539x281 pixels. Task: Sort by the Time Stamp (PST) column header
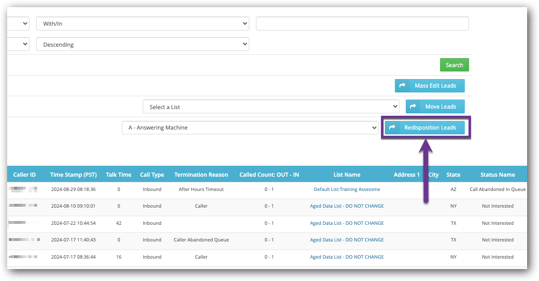73,175
